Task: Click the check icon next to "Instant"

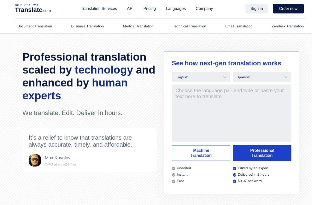Action: (x=173, y=175)
